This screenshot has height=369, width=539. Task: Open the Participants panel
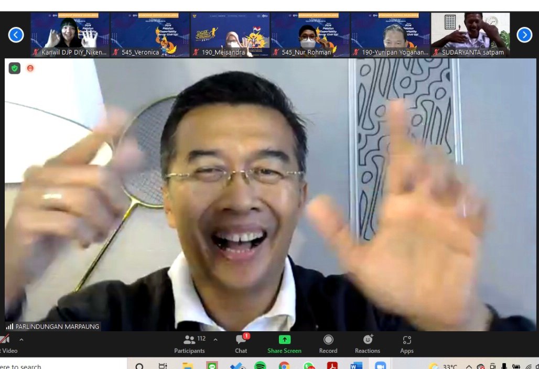tap(189, 344)
